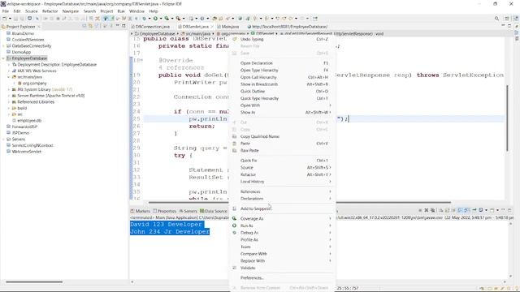520x292 pixels.
Task: Click Collapse All in Project Explorer toolbar
Action: click(x=84, y=26)
